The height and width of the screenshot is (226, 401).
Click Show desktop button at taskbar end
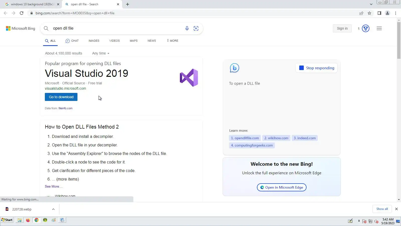(x=398, y=221)
